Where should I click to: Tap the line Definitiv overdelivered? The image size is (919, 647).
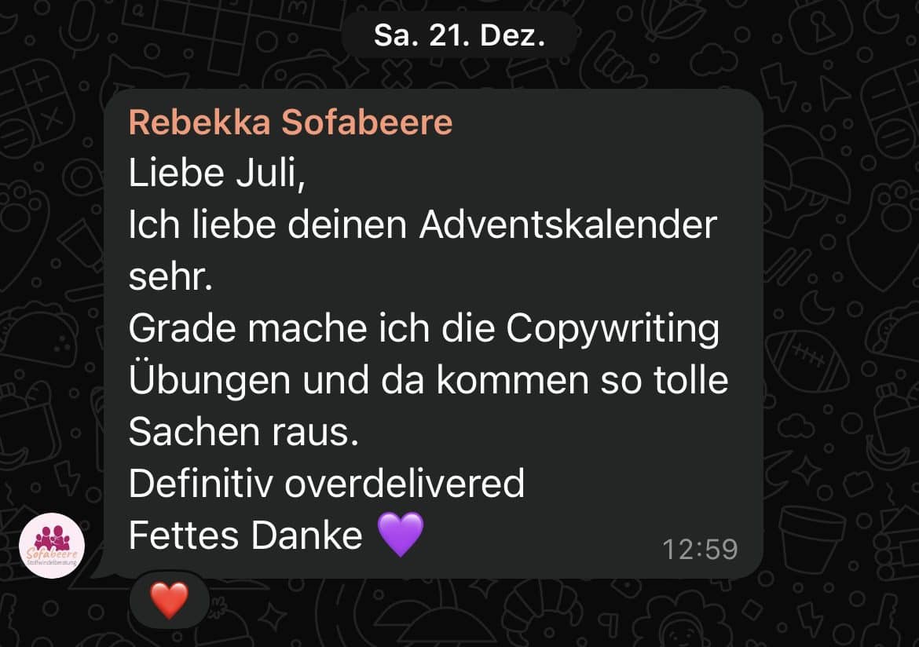click(x=327, y=484)
